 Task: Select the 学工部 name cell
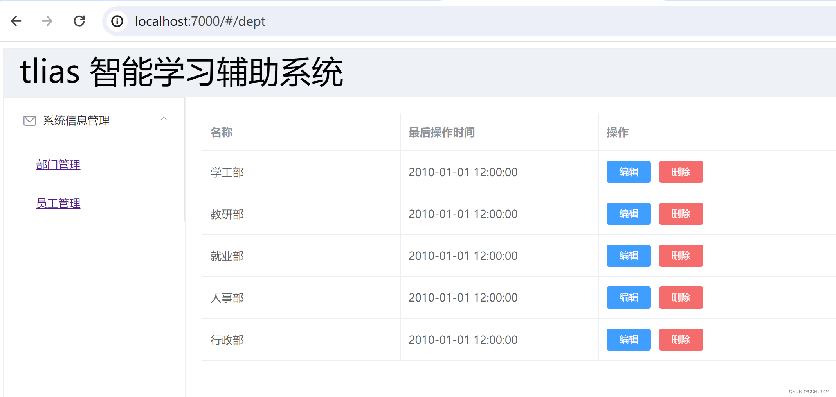point(301,172)
